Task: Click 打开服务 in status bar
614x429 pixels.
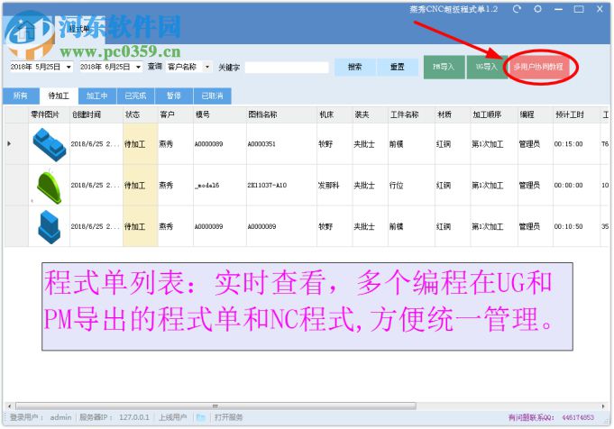Action: [229, 417]
